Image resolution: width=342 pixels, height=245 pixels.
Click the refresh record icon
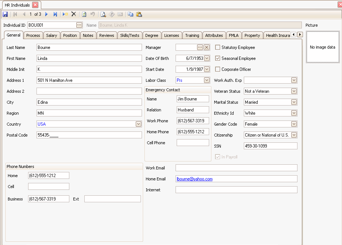pos(84,14)
